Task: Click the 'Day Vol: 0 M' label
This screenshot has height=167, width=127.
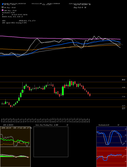Action: pyautogui.click(x=80, y=7)
